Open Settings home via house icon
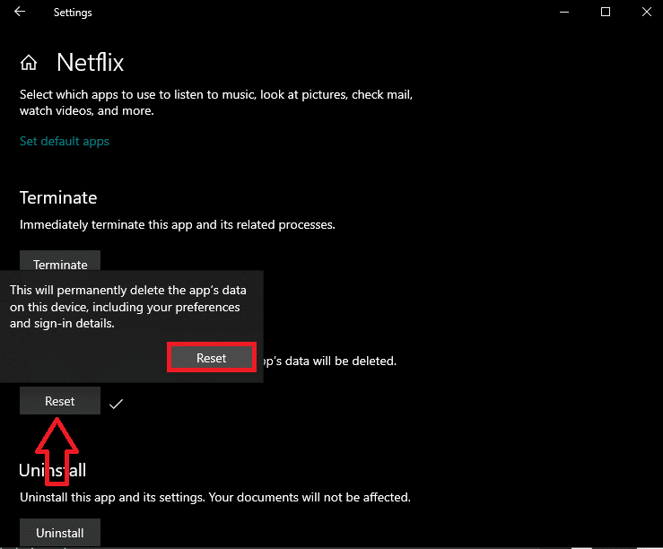This screenshot has width=663, height=549. click(29, 63)
